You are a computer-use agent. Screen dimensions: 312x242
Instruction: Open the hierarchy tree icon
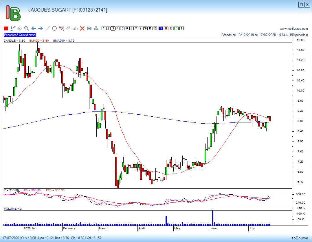click(x=96, y=28)
